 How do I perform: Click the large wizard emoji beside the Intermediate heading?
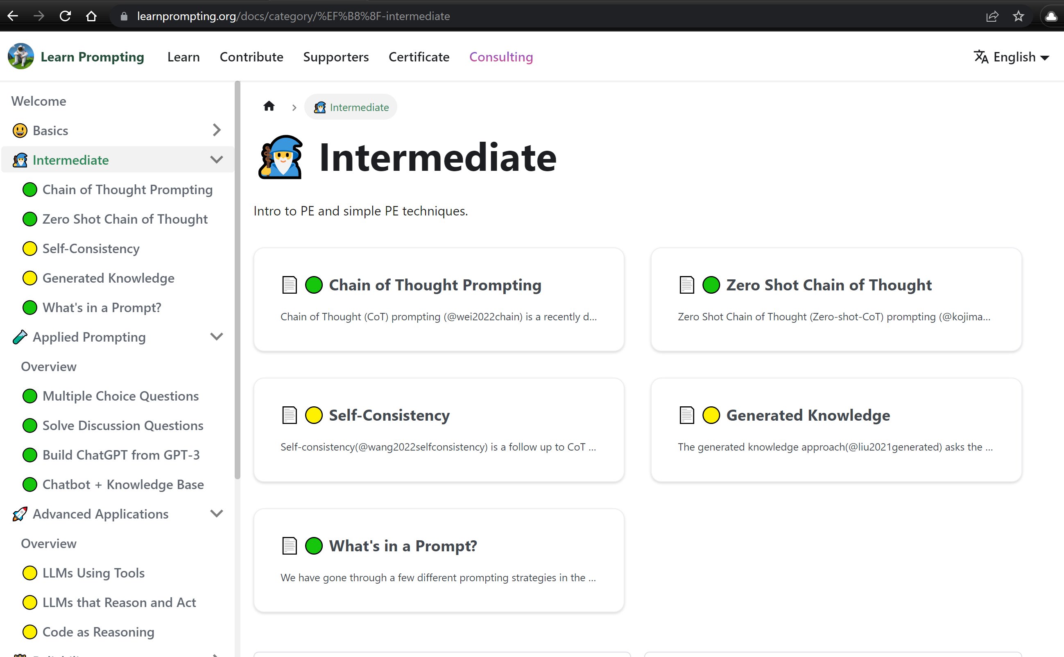[x=281, y=157]
